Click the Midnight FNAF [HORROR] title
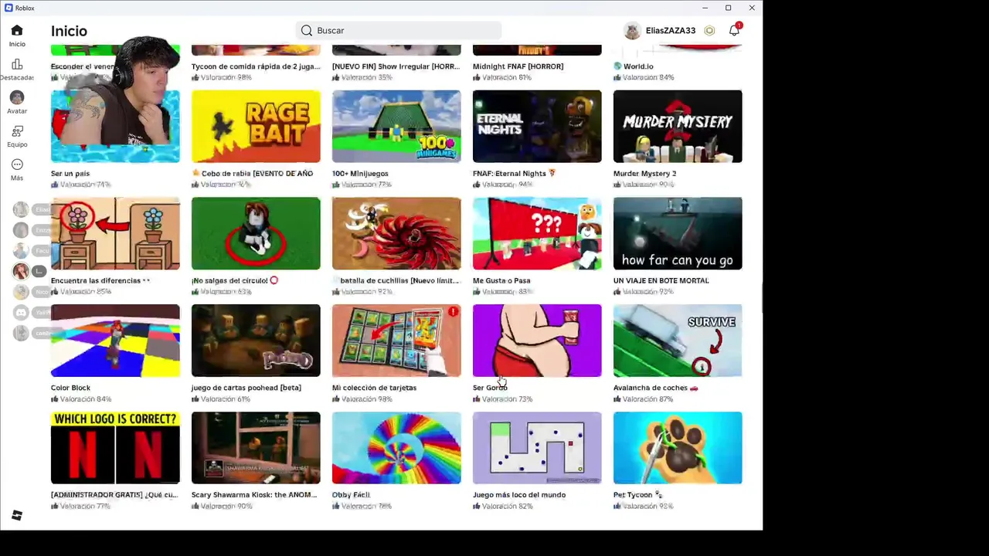The width and height of the screenshot is (989, 556). coord(518,66)
